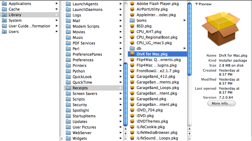Select AppleInter...odec.pkg file
The width and height of the screenshot is (252, 141).
click(x=157, y=15)
